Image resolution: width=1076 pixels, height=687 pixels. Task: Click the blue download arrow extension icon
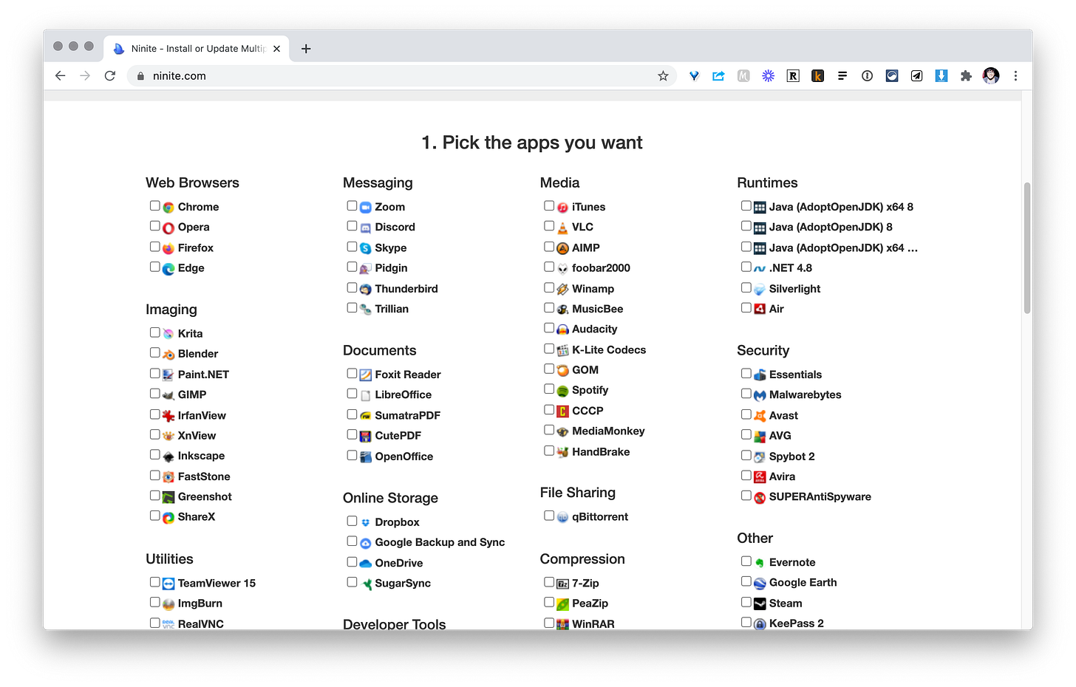click(941, 75)
